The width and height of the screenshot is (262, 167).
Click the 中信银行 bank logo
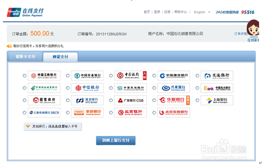(87, 88)
